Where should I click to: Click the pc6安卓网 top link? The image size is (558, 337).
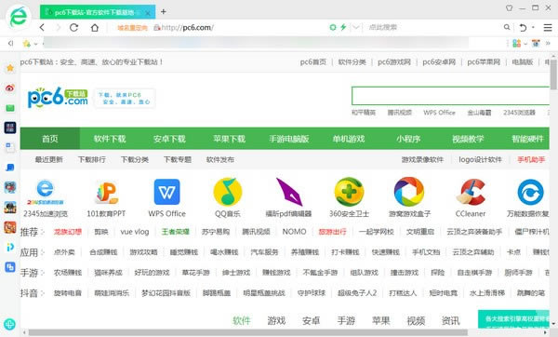[439, 62]
